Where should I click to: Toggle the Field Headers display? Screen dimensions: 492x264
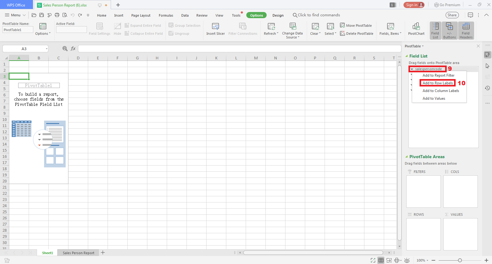[x=465, y=30]
